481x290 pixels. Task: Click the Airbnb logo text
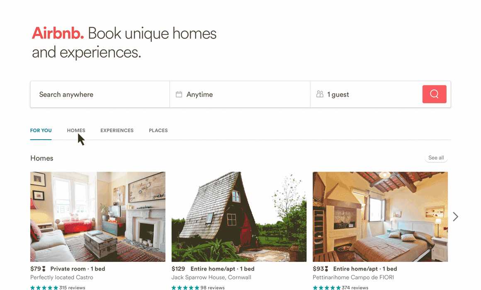click(x=58, y=33)
